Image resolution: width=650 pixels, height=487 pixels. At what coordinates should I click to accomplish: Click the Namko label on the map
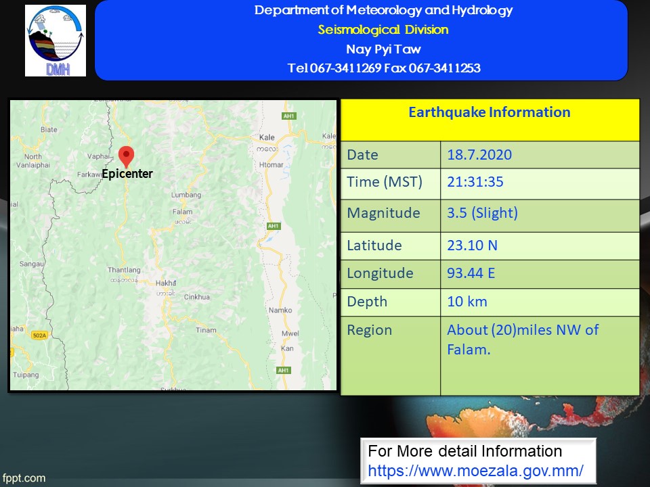(280, 310)
